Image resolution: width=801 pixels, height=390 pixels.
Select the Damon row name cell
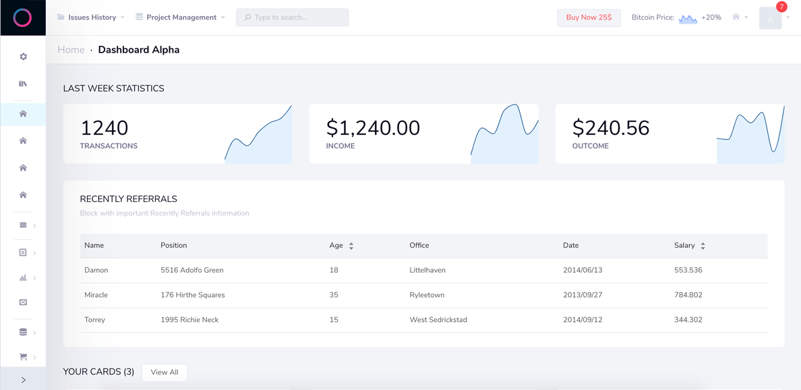pos(96,270)
